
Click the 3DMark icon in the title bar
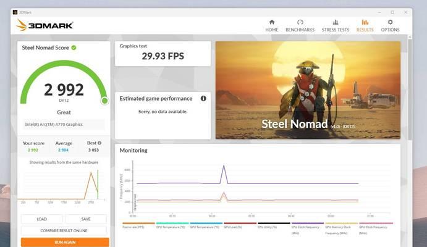coord(15,12)
